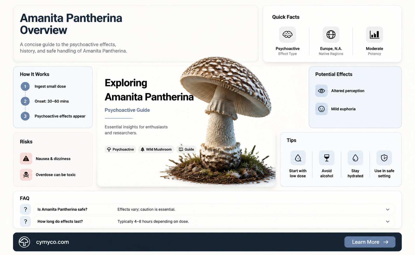Screen dimensions: 415x255
Task: Click the 'Psychoactive effects appear' step text
Action: click(x=60, y=116)
